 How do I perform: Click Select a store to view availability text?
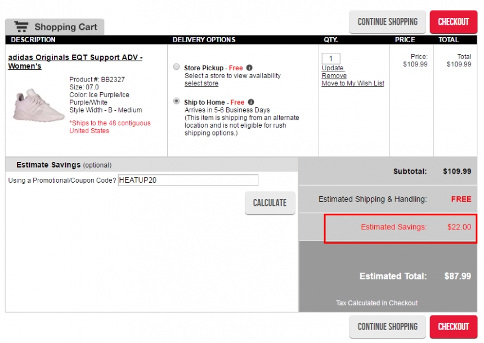pos(232,75)
